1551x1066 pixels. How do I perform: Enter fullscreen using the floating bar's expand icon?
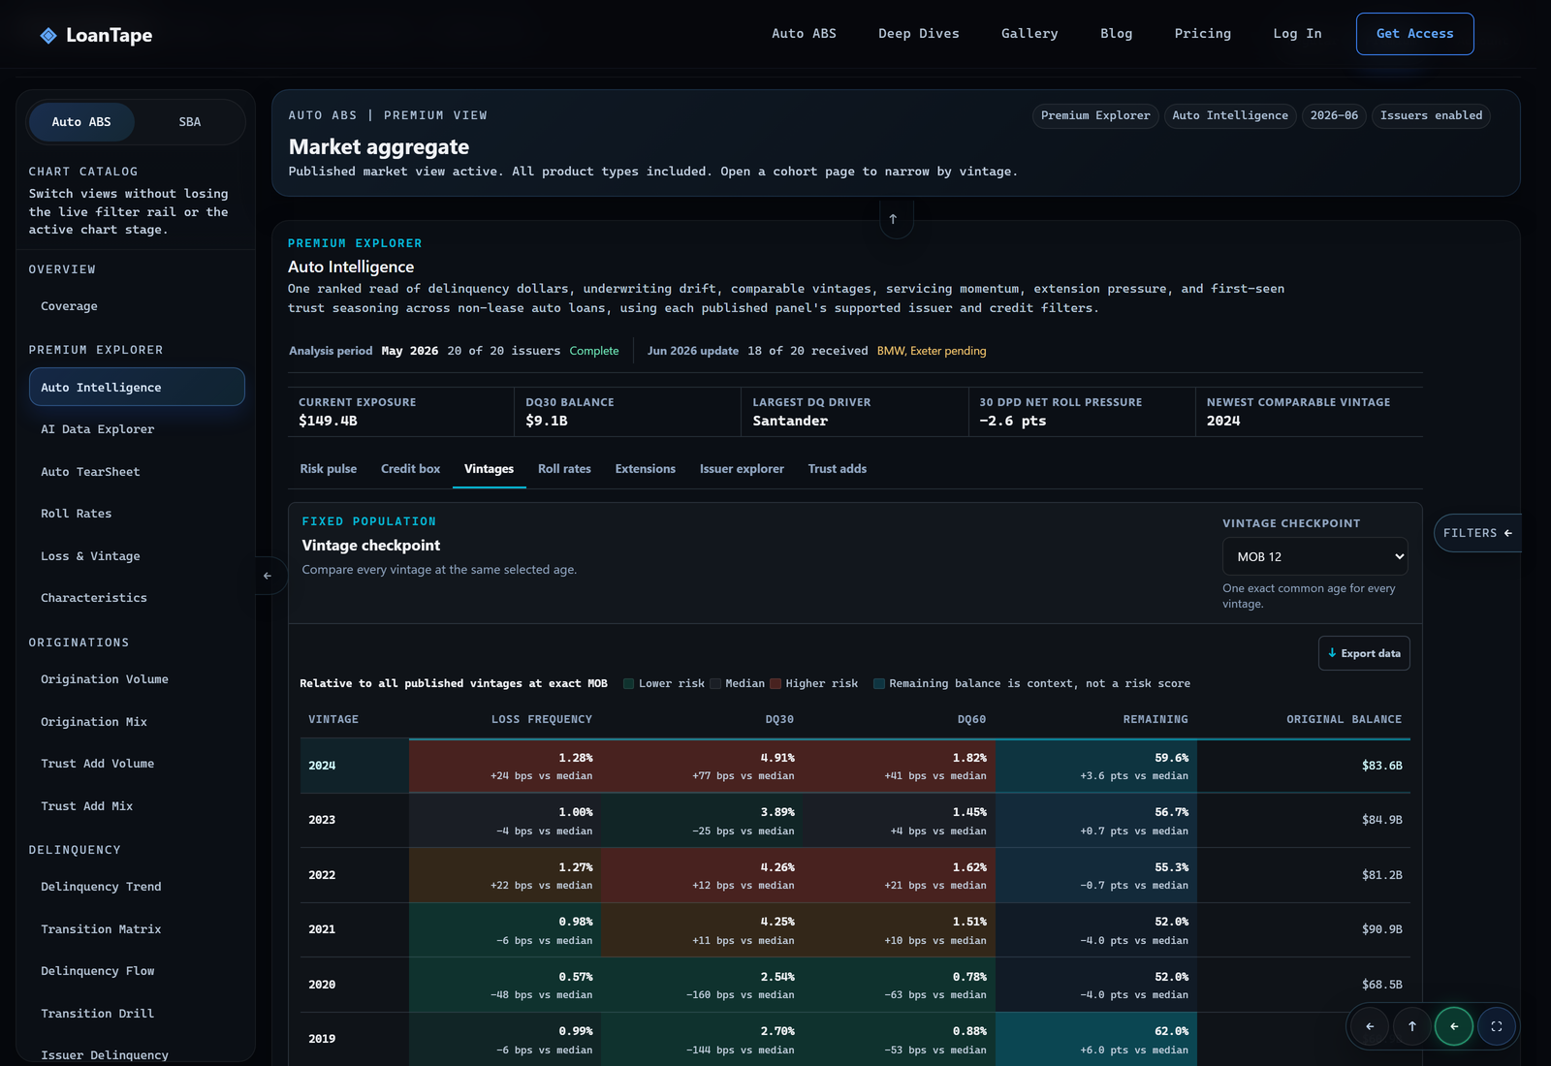pyautogui.click(x=1497, y=1026)
